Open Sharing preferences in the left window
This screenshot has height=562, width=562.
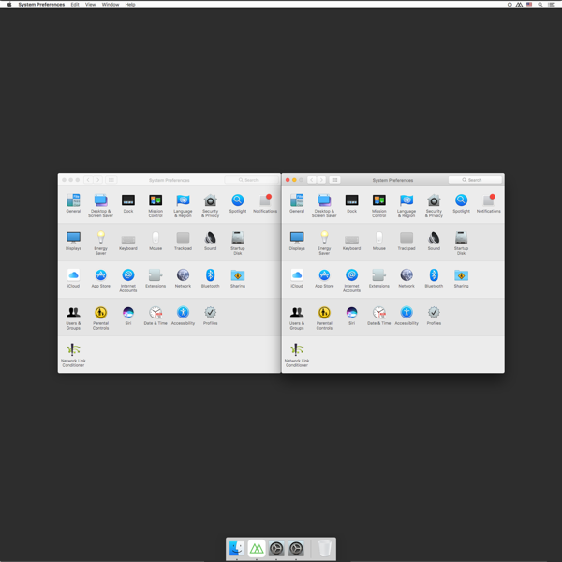(x=238, y=278)
